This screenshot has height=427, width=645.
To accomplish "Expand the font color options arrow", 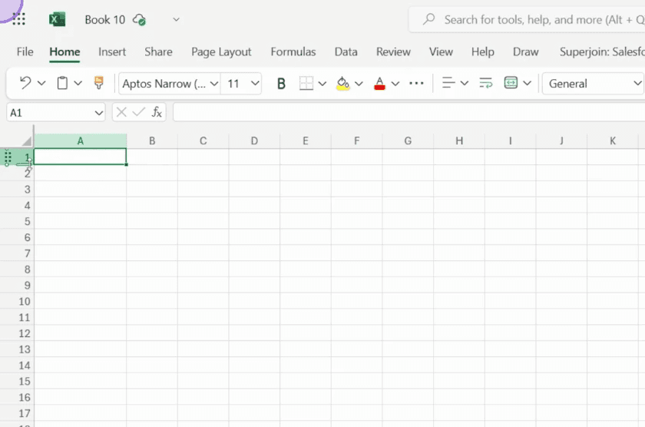I will [x=395, y=84].
